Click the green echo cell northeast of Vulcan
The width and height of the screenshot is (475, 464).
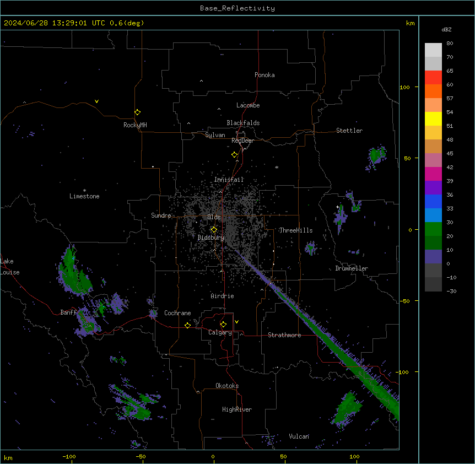pyautogui.click(x=347, y=409)
